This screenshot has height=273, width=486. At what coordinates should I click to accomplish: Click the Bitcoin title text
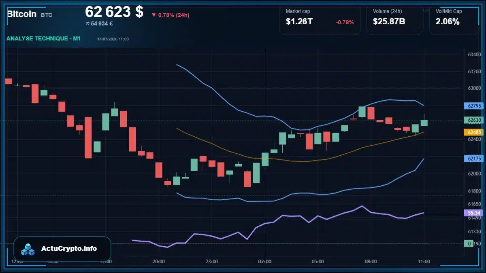point(21,14)
